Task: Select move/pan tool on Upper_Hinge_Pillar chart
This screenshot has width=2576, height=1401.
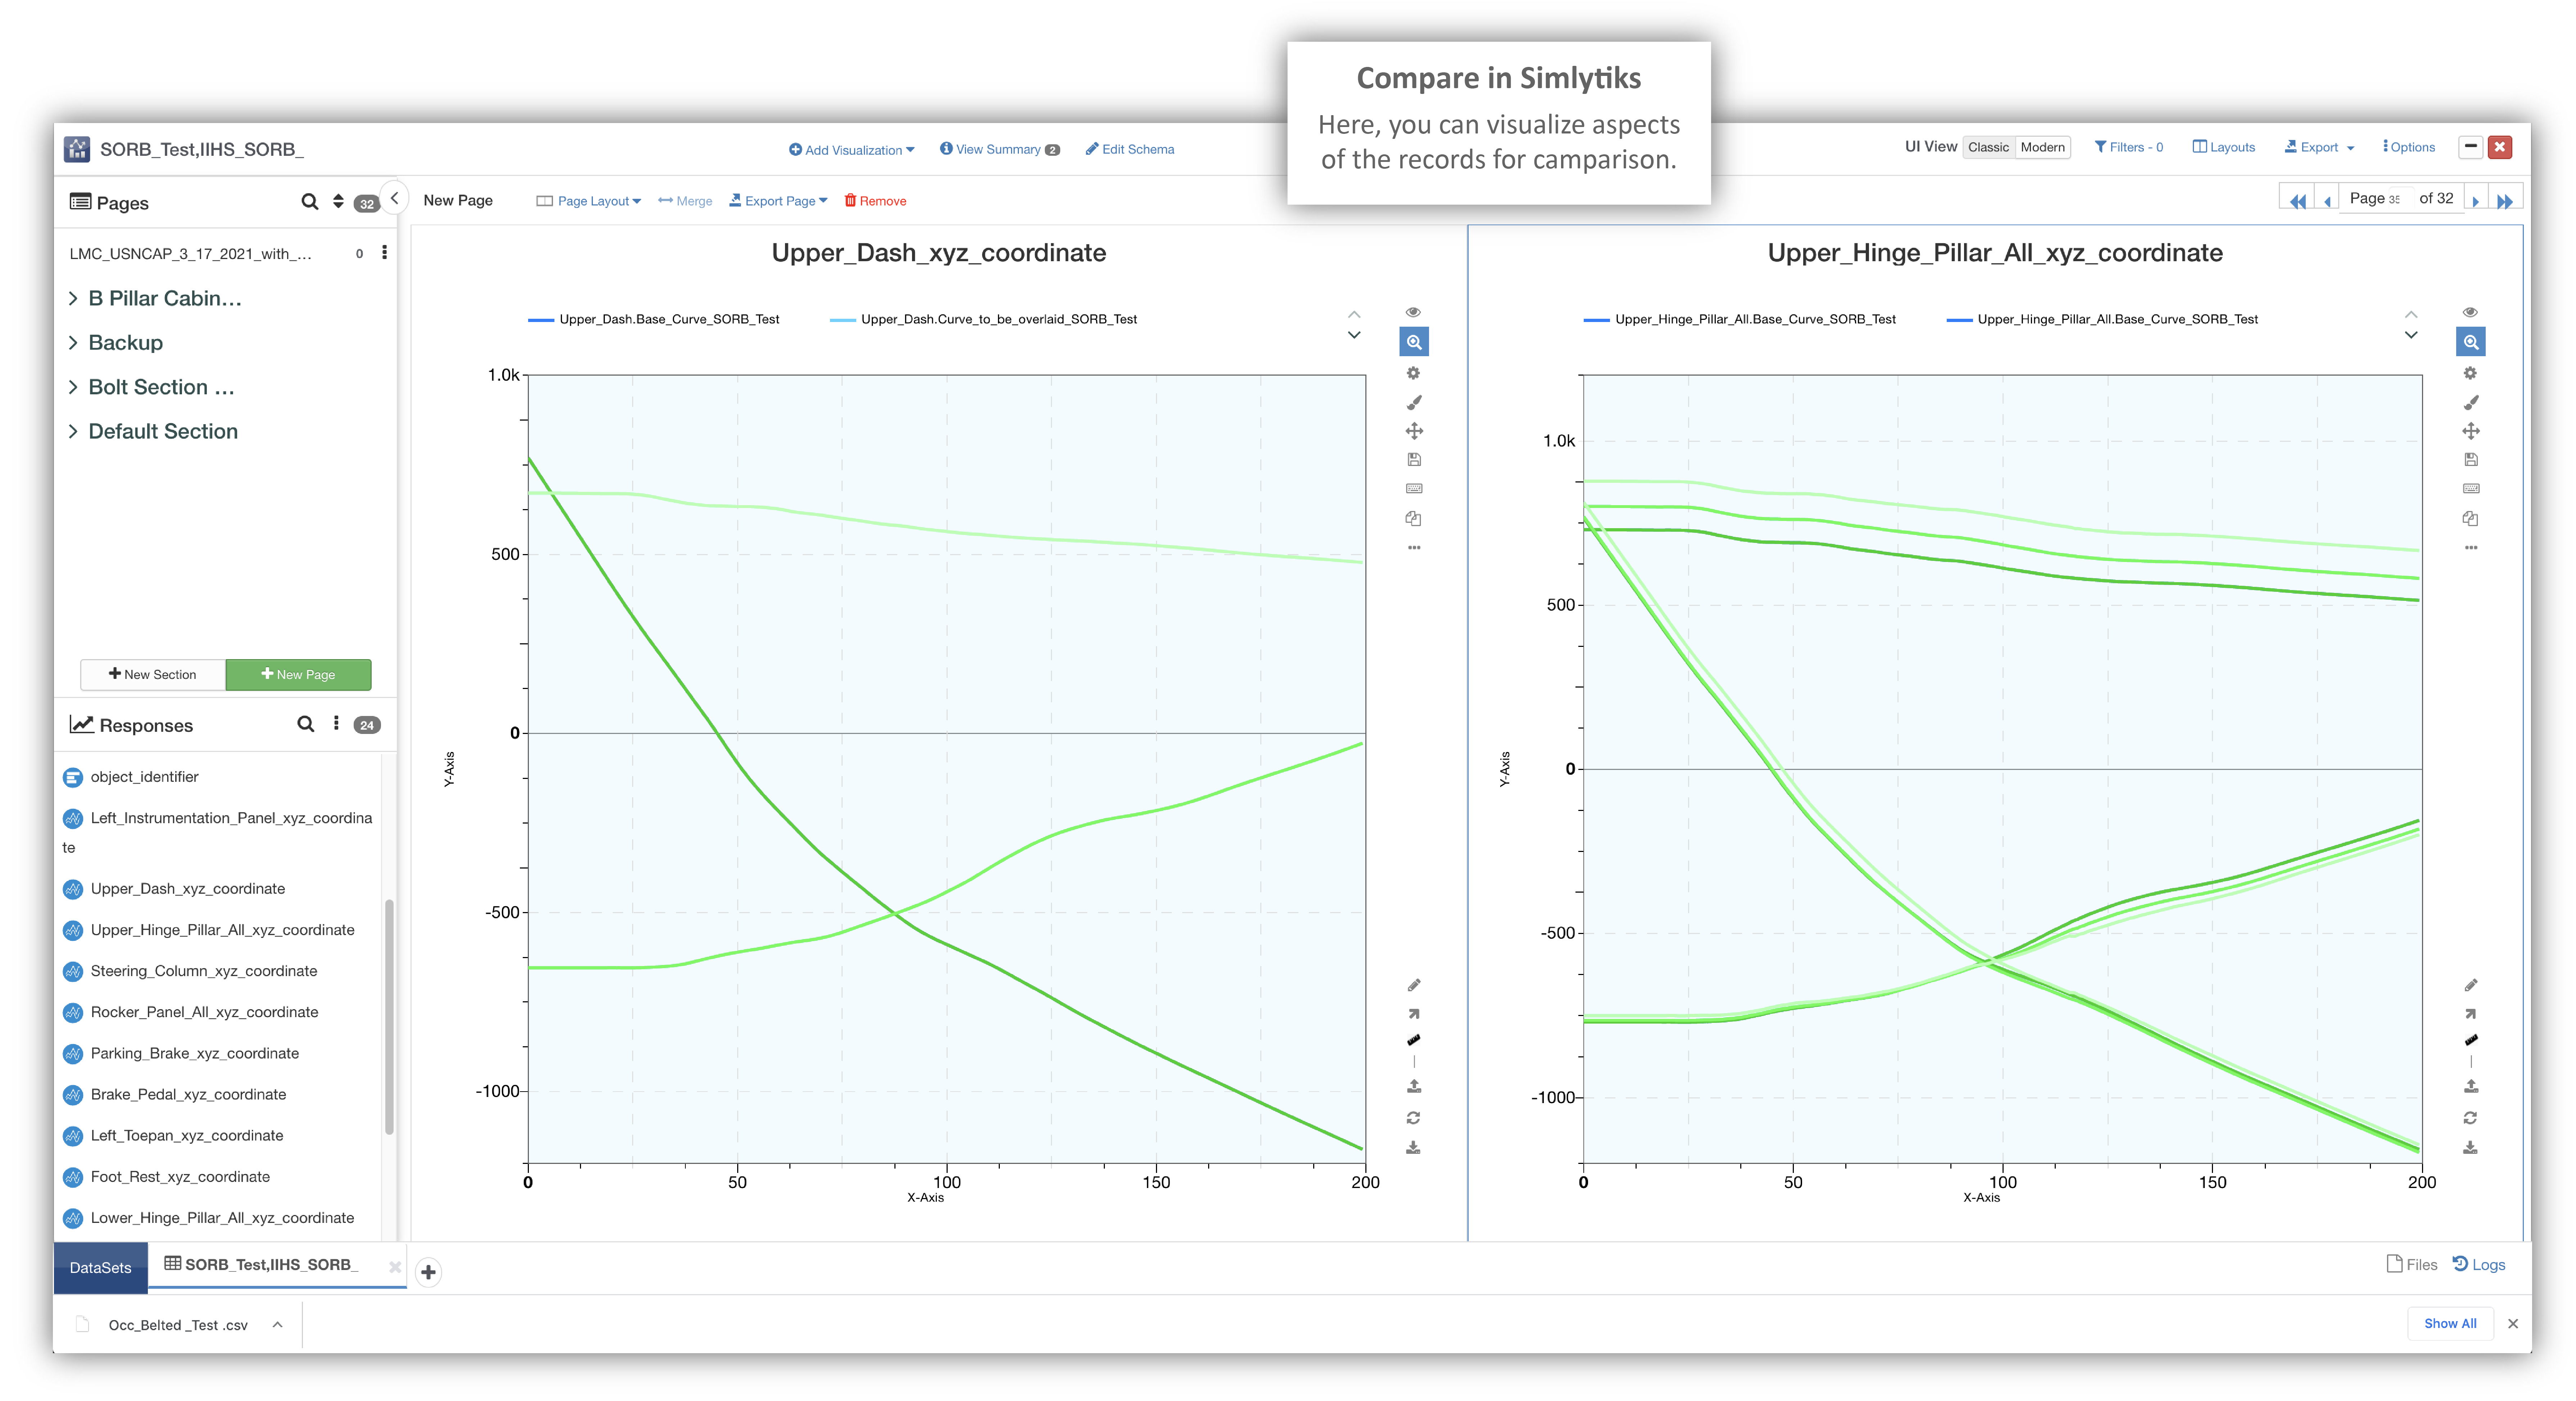Action: [2471, 431]
